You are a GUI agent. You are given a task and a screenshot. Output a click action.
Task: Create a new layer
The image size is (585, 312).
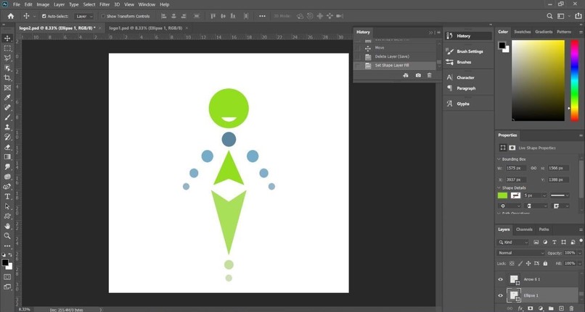(x=561, y=308)
